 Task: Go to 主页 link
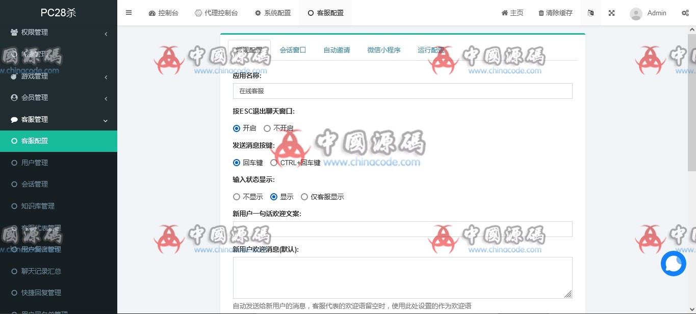[x=512, y=13]
